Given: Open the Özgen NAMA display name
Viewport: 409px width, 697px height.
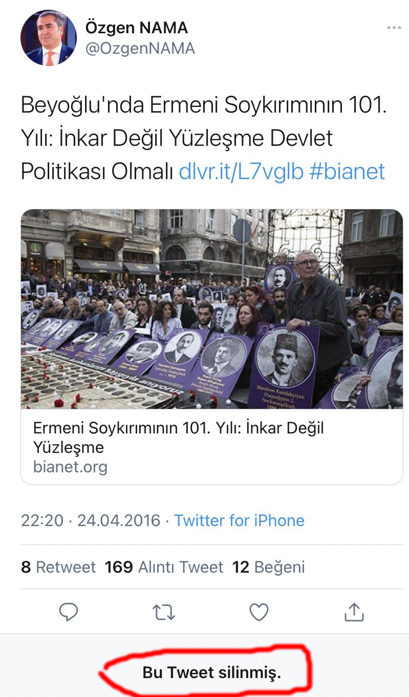Looking at the screenshot, I should pyautogui.click(x=137, y=28).
